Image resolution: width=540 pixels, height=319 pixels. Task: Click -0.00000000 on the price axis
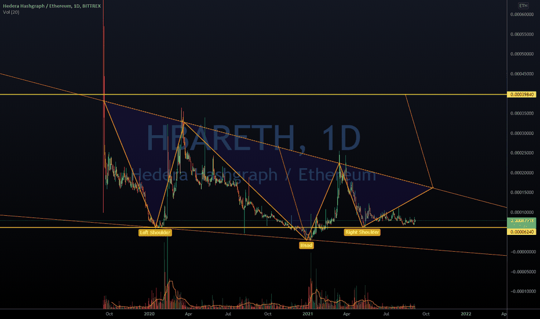(523, 252)
